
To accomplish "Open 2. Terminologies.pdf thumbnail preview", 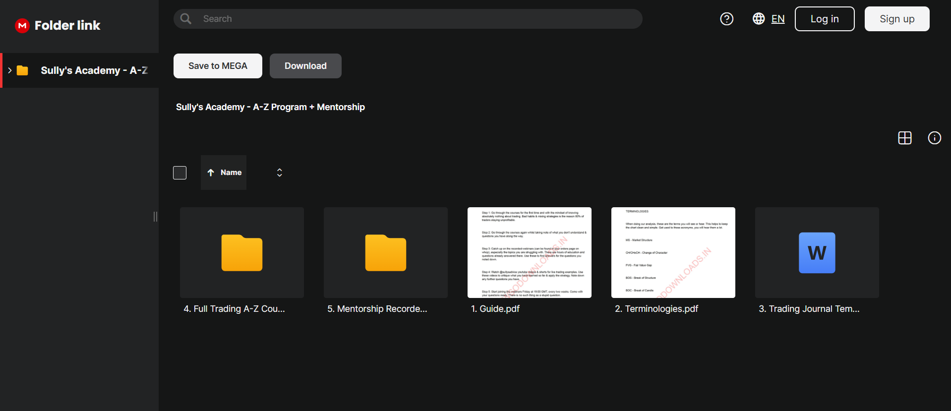I will pyautogui.click(x=673, y=253).
